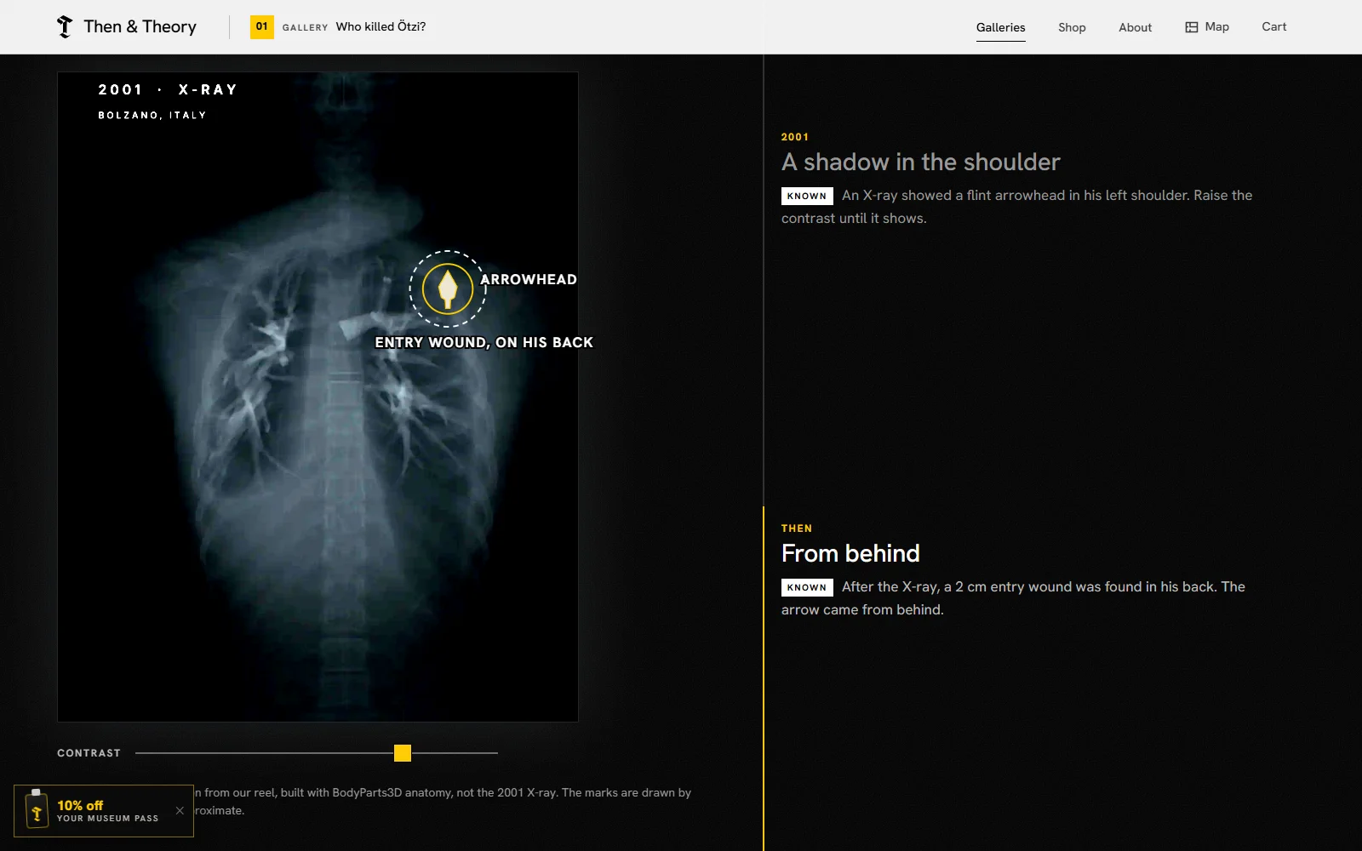1362x851 pixels.
Task: Open the Then & Theory home link
Action: tap(127, 27)
